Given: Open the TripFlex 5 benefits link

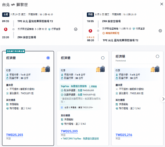Looking at the screenshot, I should [93, 86].
